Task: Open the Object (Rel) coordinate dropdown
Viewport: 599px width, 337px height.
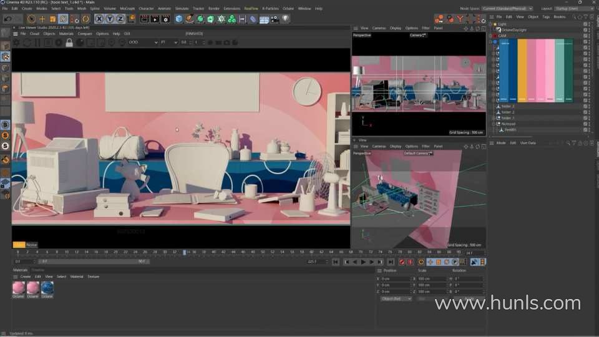Action: [396, 299]
